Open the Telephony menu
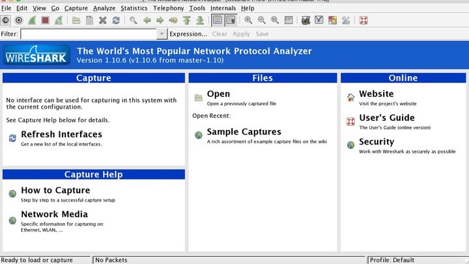This screenshot has width=469, height=264. [169, 8]
